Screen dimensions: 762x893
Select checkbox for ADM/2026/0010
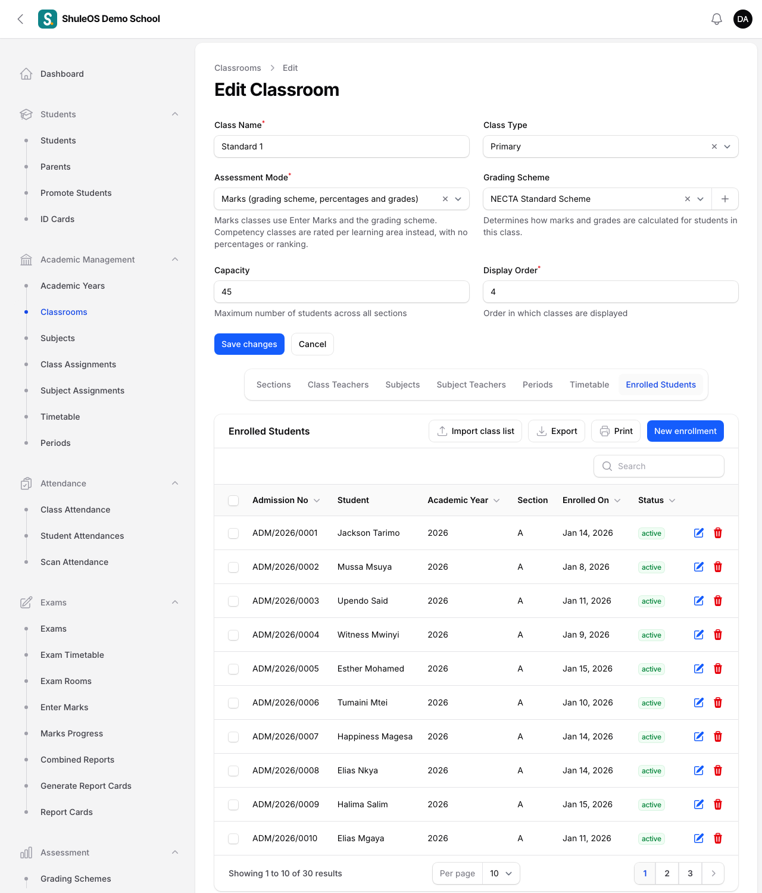(233, 839)
